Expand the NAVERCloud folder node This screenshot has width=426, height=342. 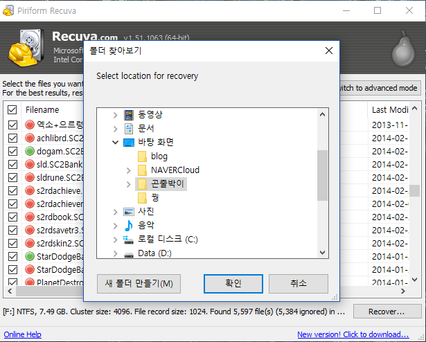(x=129, y=170)
